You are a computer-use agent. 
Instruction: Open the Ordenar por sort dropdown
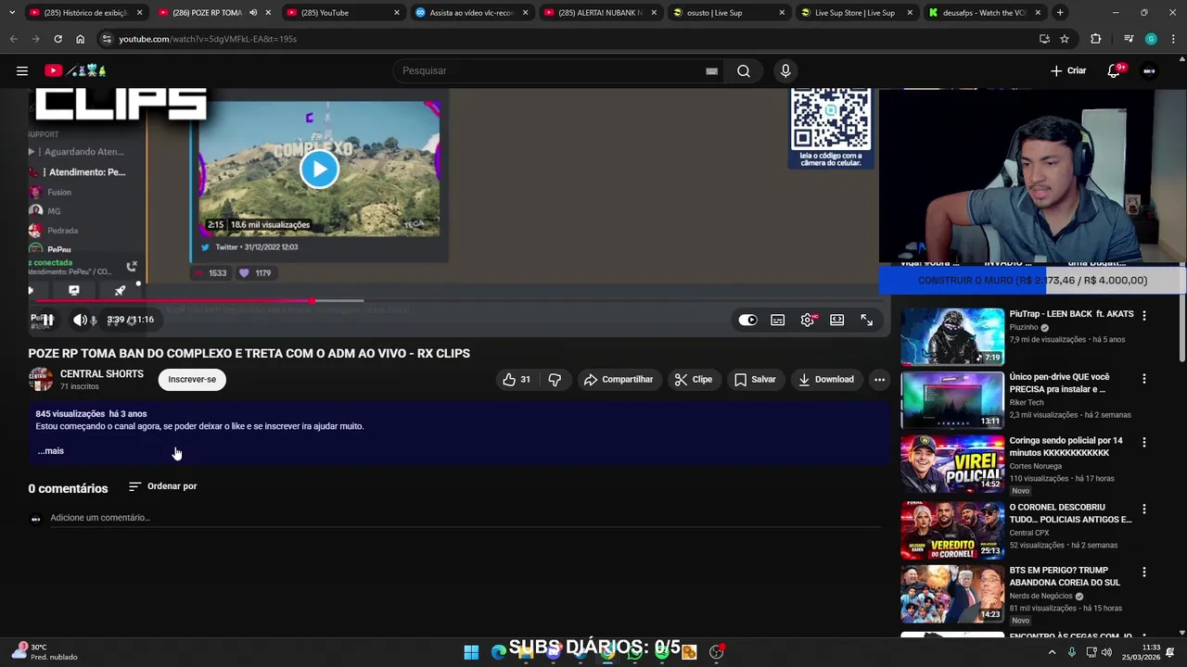[x=162, y=486]
